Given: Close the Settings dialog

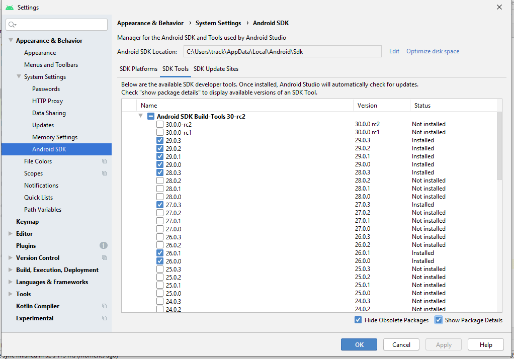Looking at the screenshot, I should coord(499,7).
